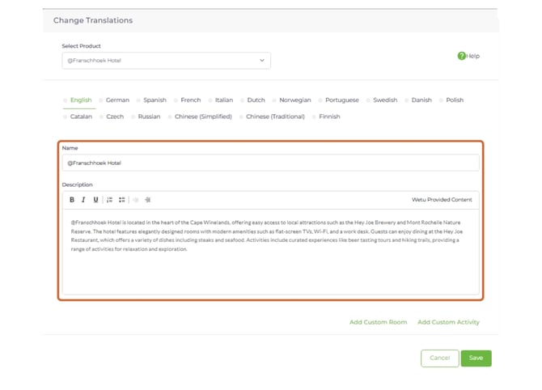Image resolution: width=542 pixels, height=390 pixels.
Task: Decrease indent in the description editor
Action: [136, 200]
